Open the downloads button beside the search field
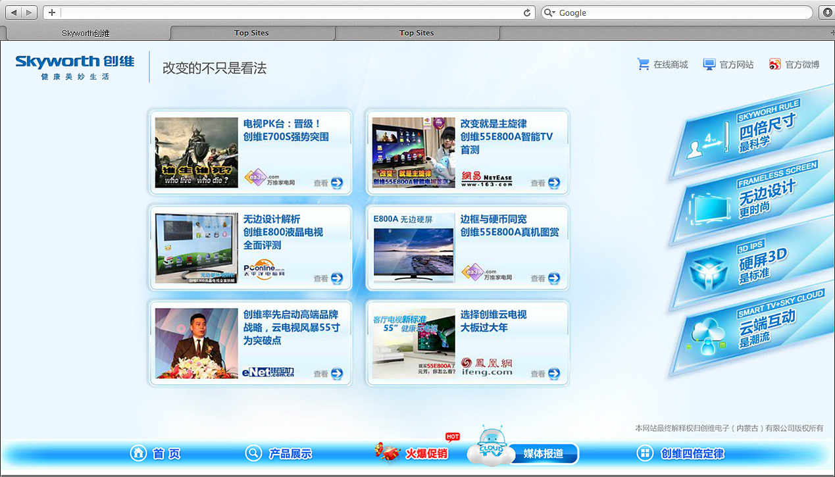The width and height of the screenshot is (835, 477). click(826, 13)
